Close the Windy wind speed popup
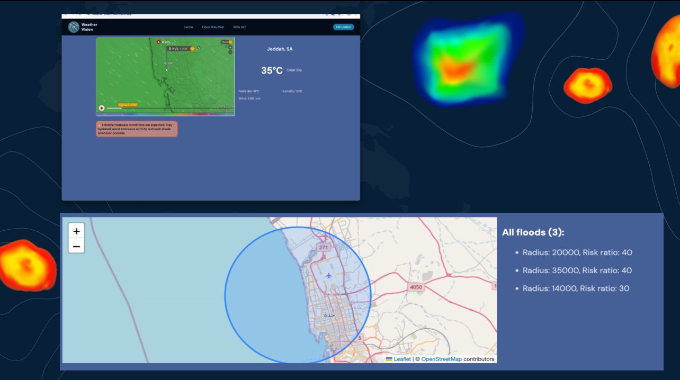The height and width of the screenshot is (380, 680). coord(199,48)
